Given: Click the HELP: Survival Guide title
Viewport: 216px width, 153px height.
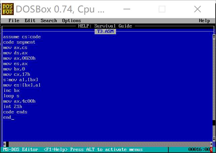Looking at the screenshot, I should click(x=105, y=26).
